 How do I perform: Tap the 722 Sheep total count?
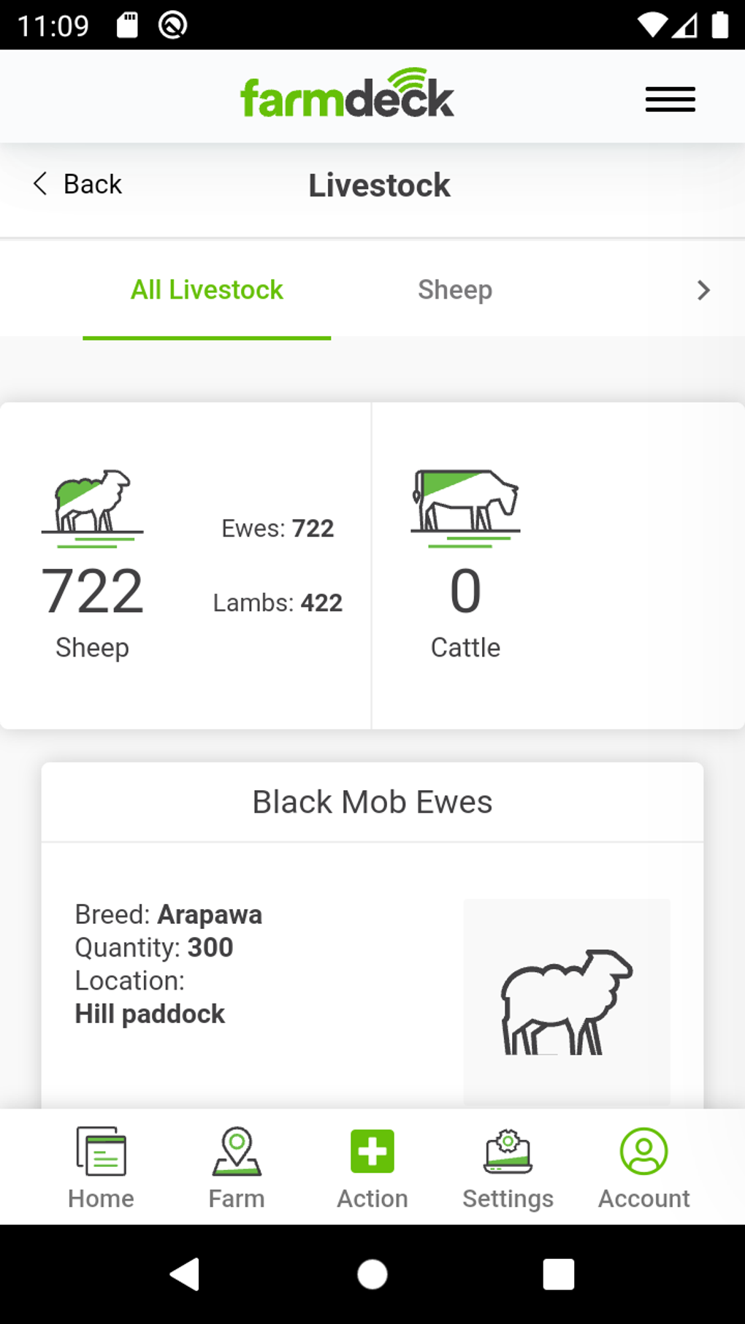tap(92, 592)
